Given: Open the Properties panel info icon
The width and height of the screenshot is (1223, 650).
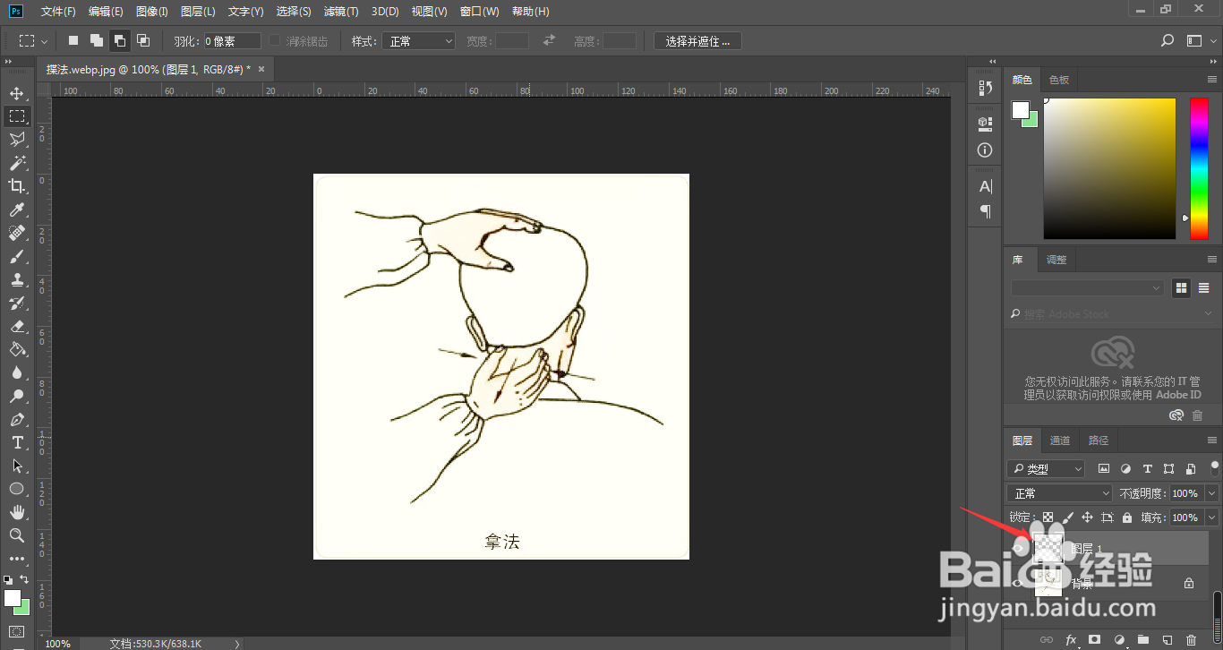Looking at the screenshot, I should pyautogui.click(x=985, y=150).
